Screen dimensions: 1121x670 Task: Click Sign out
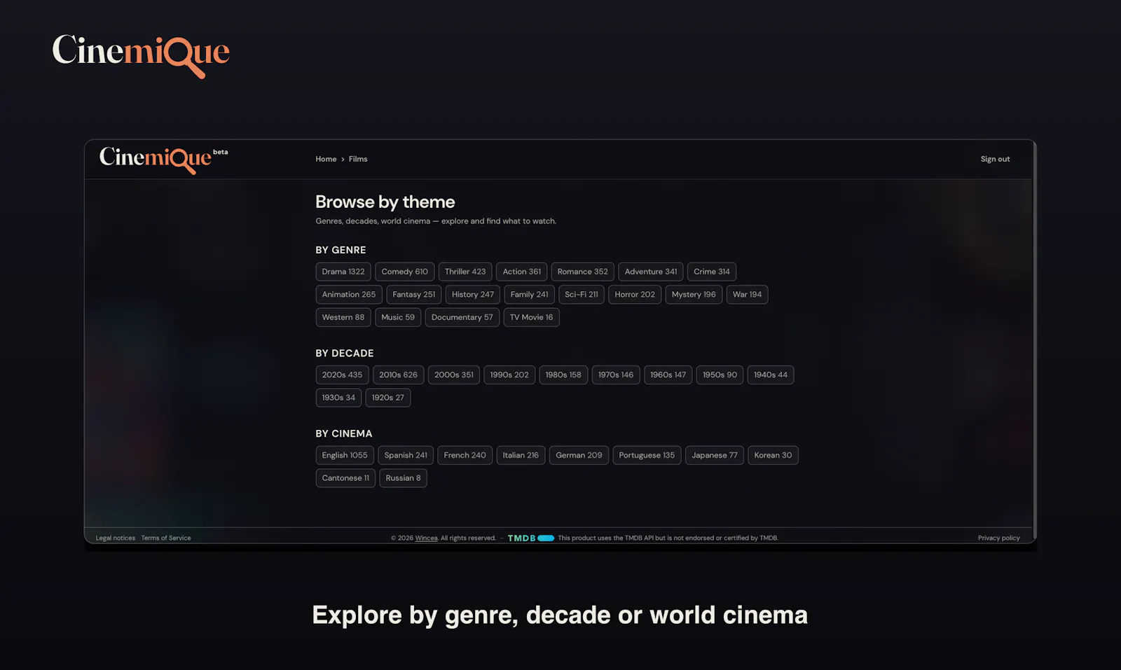pyautogui.click(x=995, y=159)
